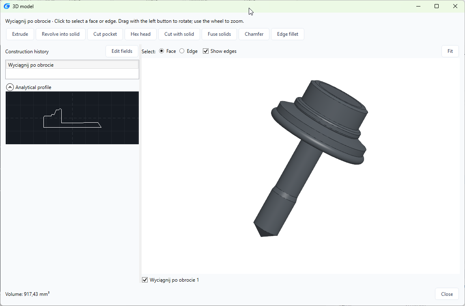The height and width of the screenshot is (306, 465).
Task: Select the Face radio button
Action: [x=161, y=51]
